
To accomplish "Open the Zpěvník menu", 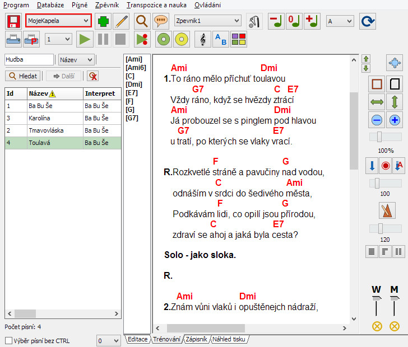I will 107,5.
